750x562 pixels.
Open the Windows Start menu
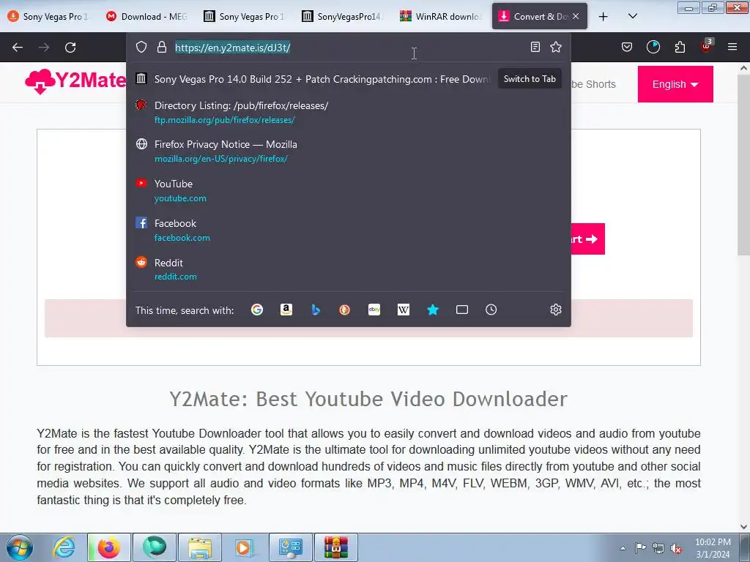pyautogui.click(x=19, y=547)
